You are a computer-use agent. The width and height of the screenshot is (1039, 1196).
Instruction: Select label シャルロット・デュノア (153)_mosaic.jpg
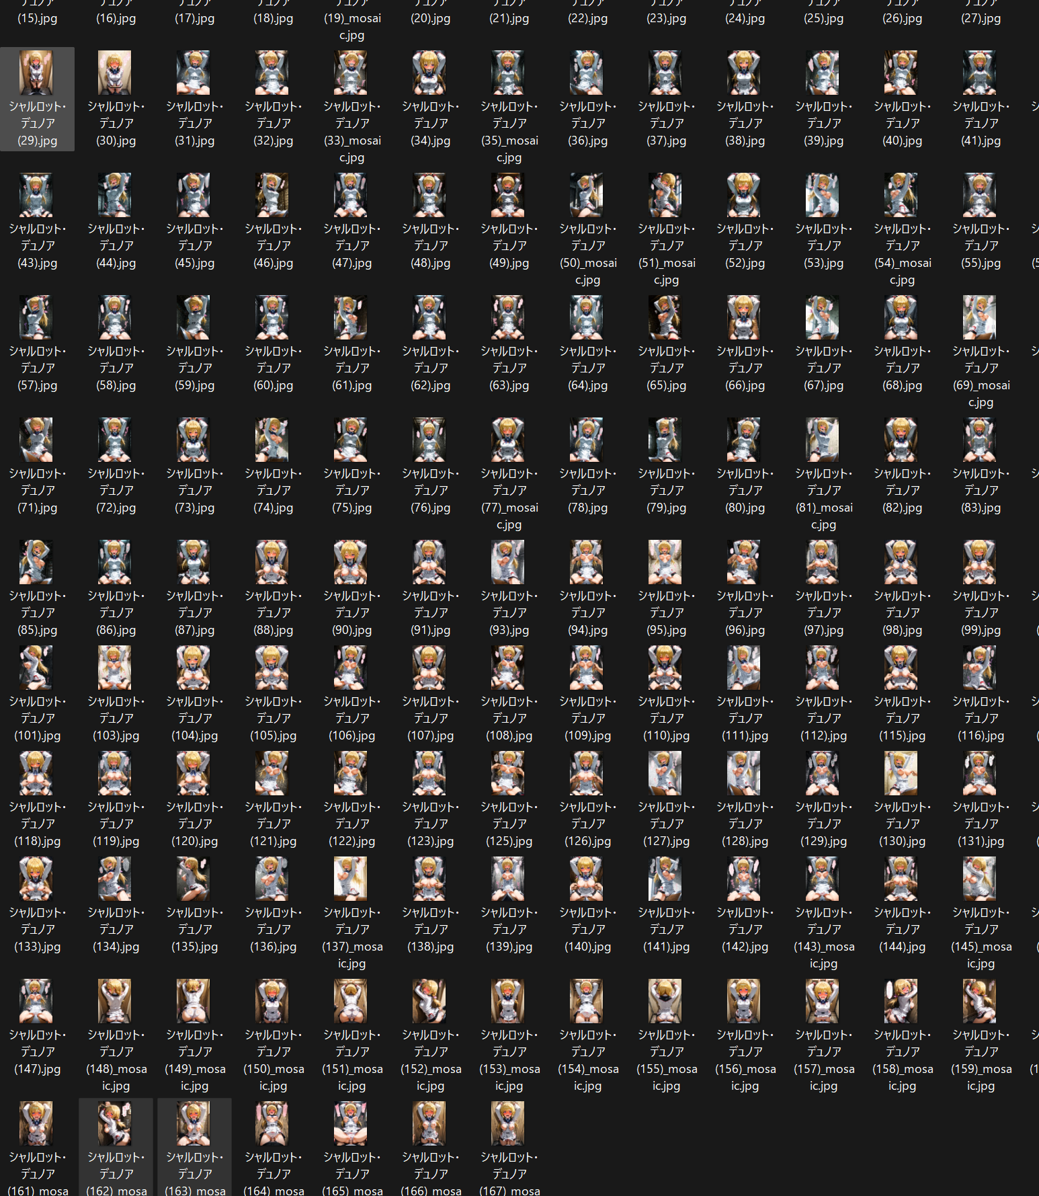(509, 1061)
